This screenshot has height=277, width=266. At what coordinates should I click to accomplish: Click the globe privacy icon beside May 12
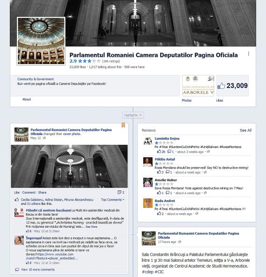(x=44, y=138)
